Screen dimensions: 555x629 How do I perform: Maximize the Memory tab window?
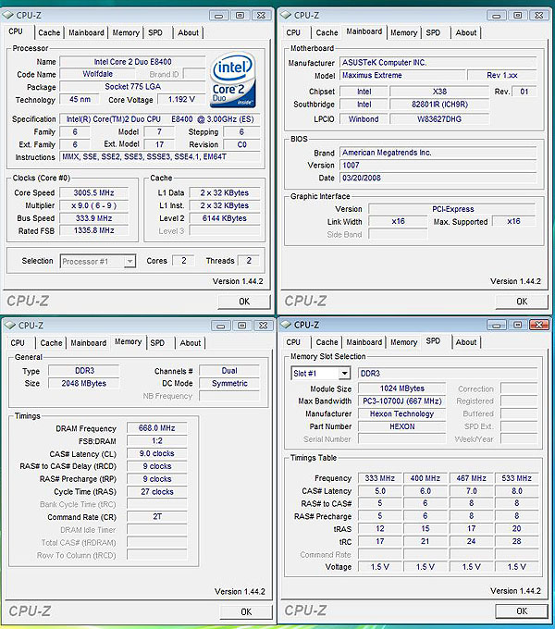[x=241, y=326]
